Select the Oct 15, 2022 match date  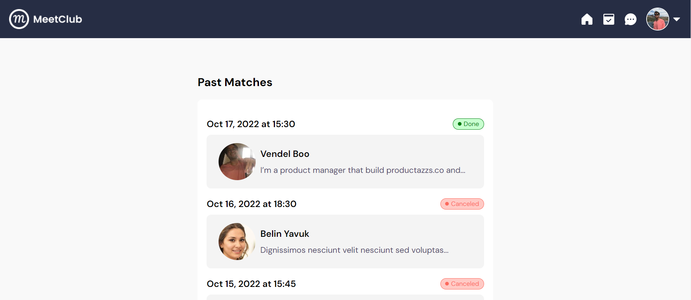point(251,284)
